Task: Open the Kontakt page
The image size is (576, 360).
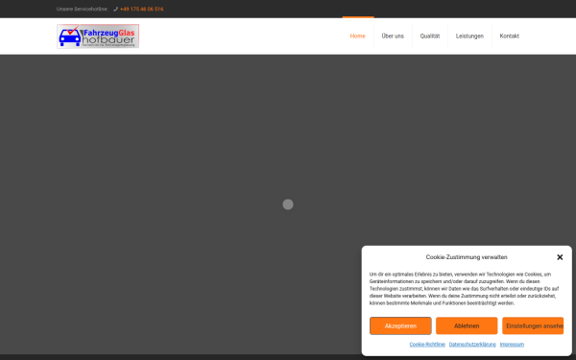Action: point(509,36)
